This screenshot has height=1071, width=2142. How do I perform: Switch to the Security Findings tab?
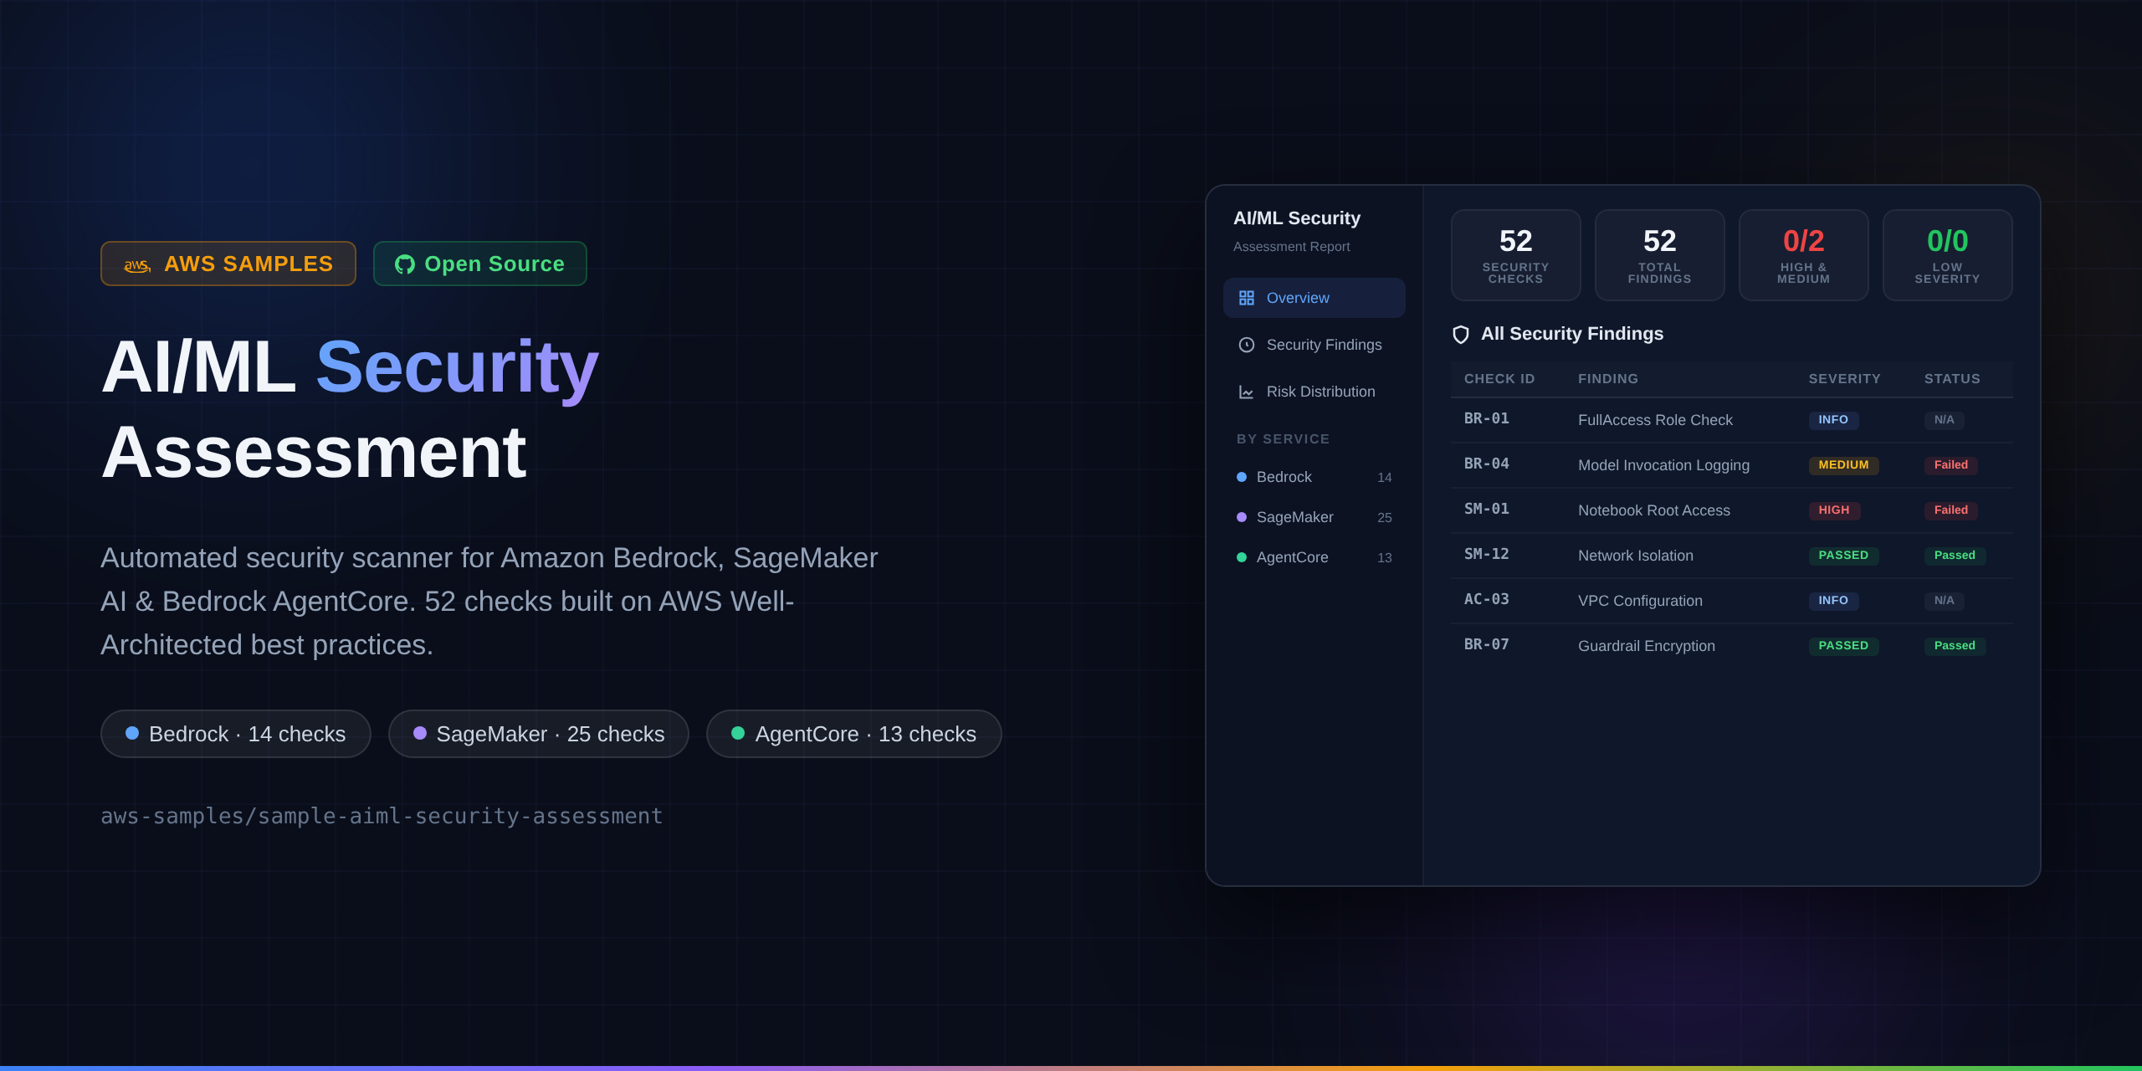tap(1324, 345)
